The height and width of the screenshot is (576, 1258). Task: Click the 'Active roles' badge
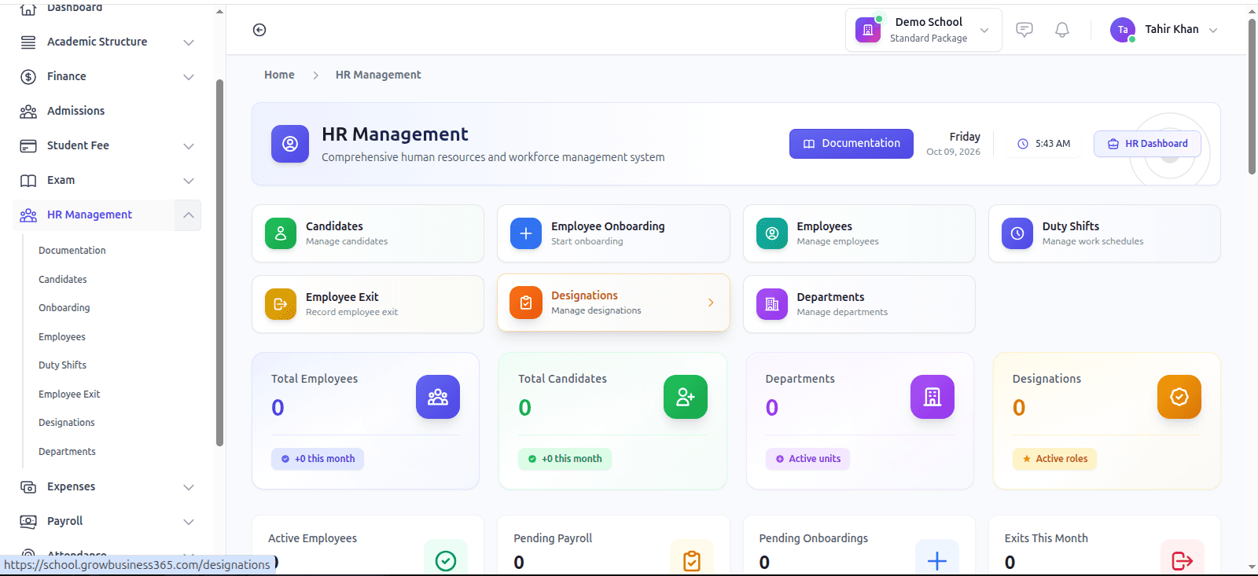coord(1054,459)
